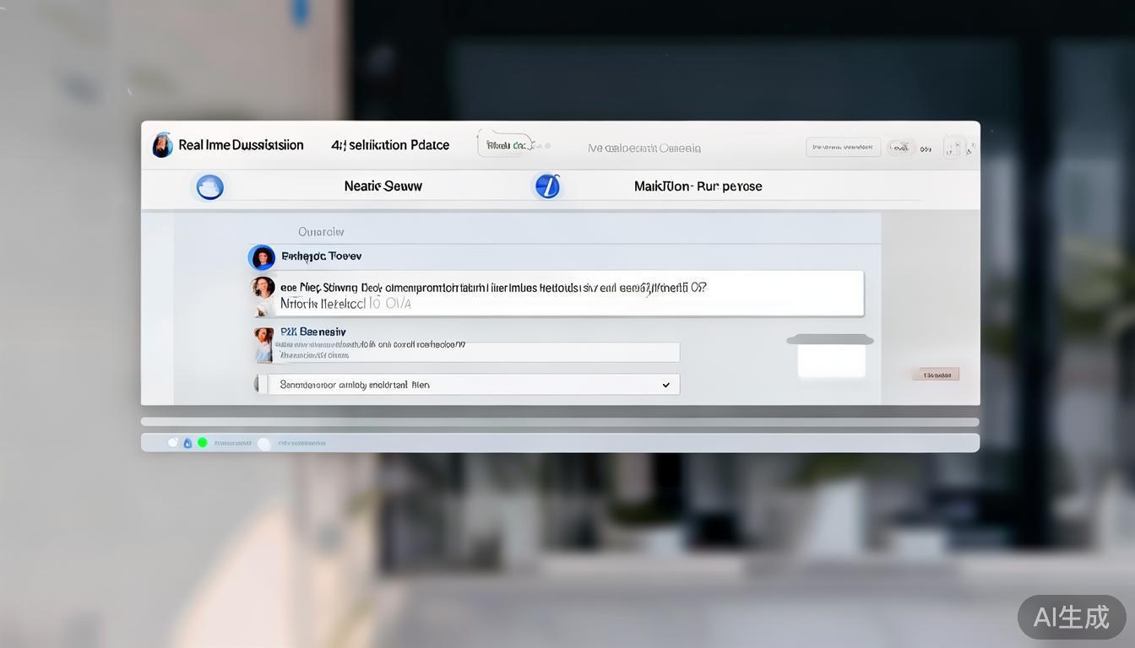Open the outlined selector box in top-right header
This screenshot has height=648, width=1135.
click(843, 148)
